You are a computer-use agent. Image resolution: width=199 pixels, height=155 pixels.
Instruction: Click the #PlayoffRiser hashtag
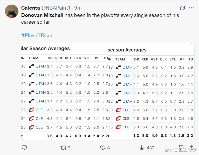37,35
